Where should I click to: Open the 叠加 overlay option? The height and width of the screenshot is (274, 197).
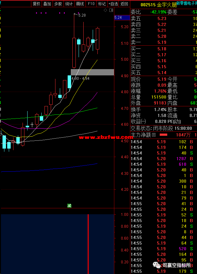pyautogui.click(x=47, y=4)
